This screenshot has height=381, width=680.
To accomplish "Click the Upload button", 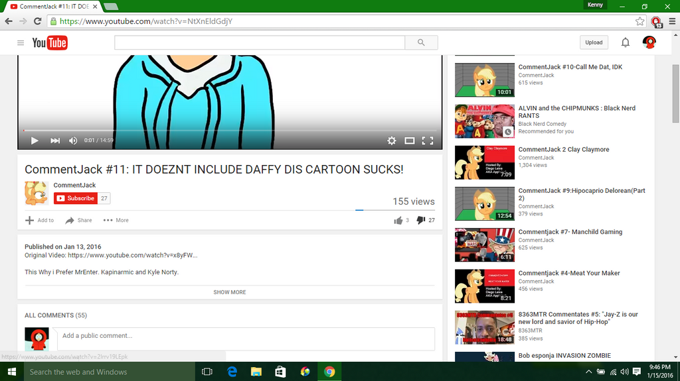I will point(594,42).
